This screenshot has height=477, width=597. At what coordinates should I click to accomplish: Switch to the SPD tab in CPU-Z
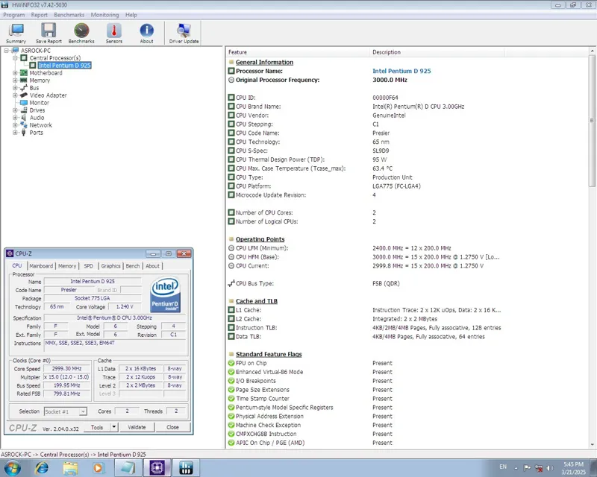coord(88,266)
